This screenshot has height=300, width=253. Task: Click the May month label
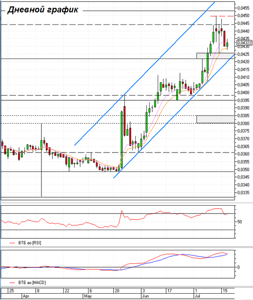[88, 296]
